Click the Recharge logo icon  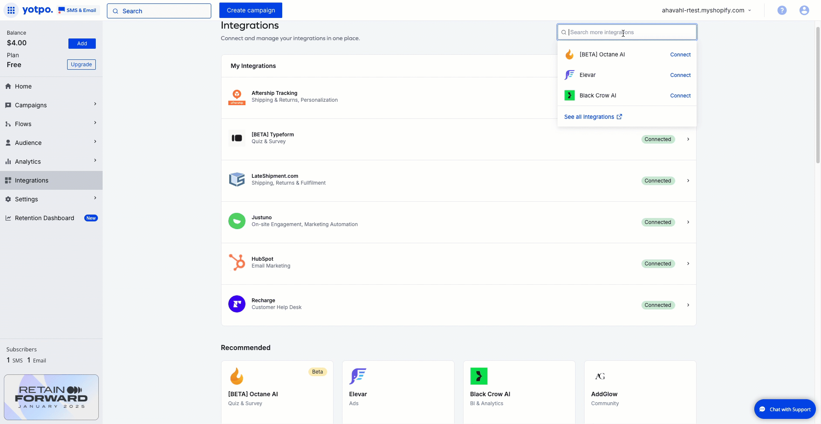point(237,304)
